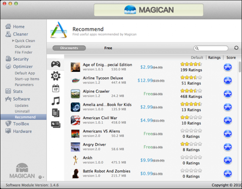Select the music note category icon
Viewport: 242px width, 189px height.
pos(55,101)
